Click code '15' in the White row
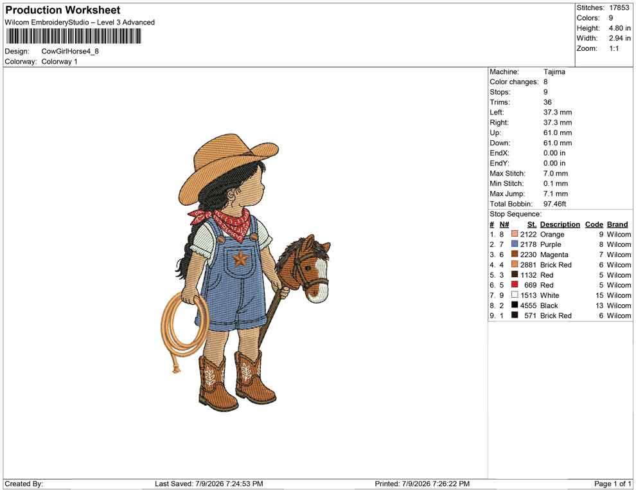This screenshot has height=490, width=636. tap(599, 295)
